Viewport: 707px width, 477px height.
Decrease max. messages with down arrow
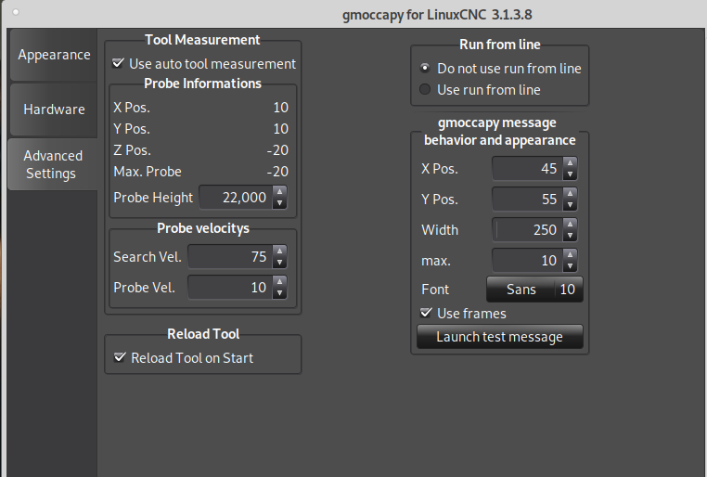tap(570, 266)
